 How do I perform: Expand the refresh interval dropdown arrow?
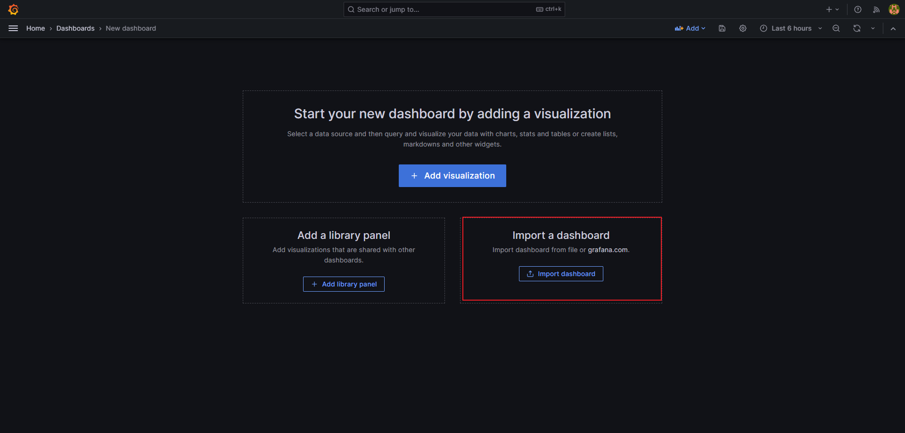coord(872,28)
